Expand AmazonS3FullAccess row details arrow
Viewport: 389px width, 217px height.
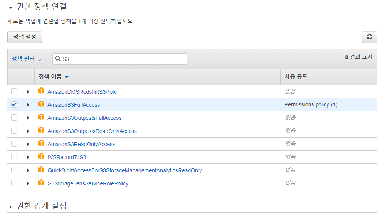tap(28, 105)
